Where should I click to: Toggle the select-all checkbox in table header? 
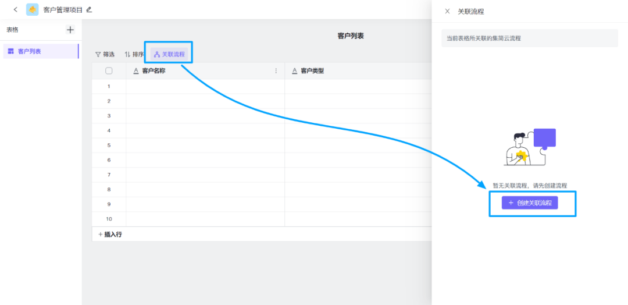[109, 71]
